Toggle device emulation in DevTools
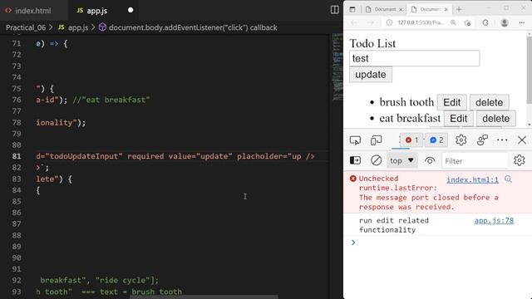532x299 pixels. click(377, 140)
